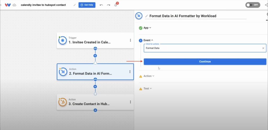Click the AI Formatter icon on step 2
The width and height of the screenshot is (268, 130).
(63, 72)
